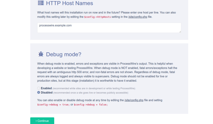213x124 pixels.
Task: Click the 'Debug mode?' heading
Action: (64, 54)
